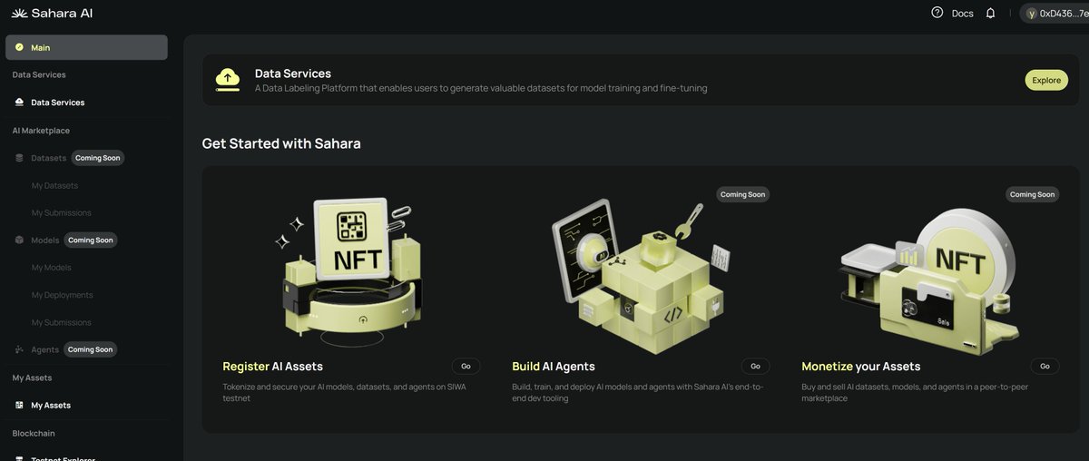Click the Data Services banner title

(x=293, y=74)
